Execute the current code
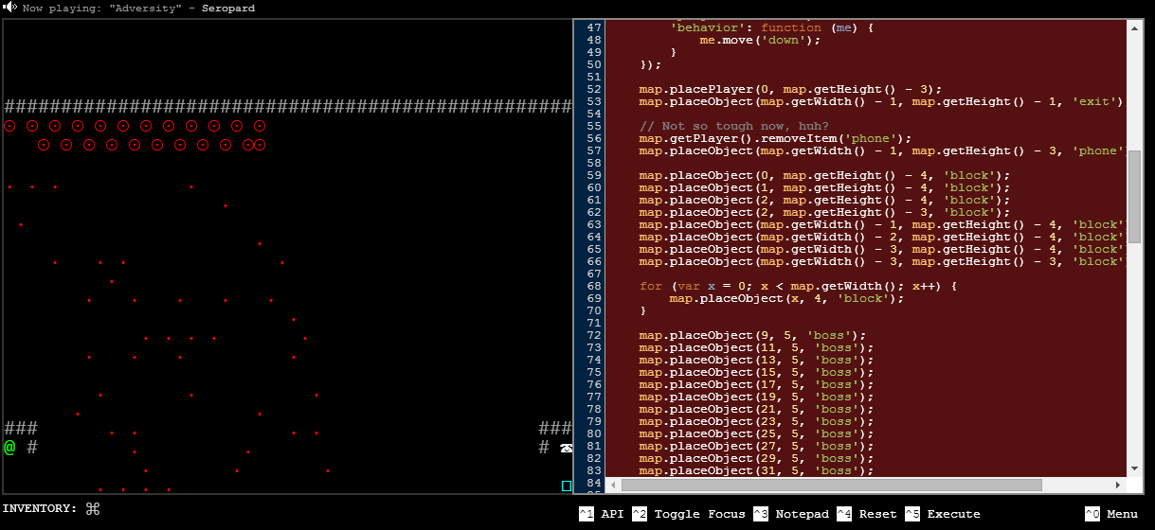Screen dimensions: 1155x530 (x=953, y=514)
